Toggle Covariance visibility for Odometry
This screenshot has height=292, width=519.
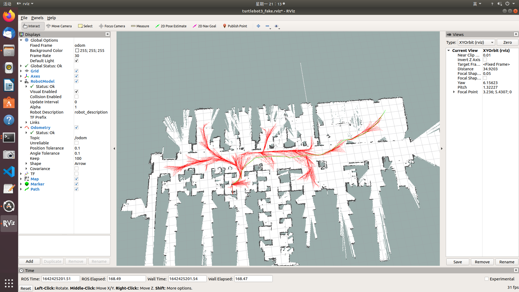point(76,168)
